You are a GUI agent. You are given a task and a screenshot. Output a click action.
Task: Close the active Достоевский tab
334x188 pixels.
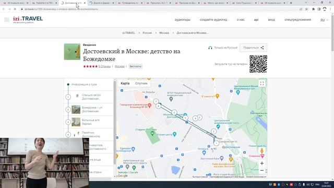tap(85, 3)
